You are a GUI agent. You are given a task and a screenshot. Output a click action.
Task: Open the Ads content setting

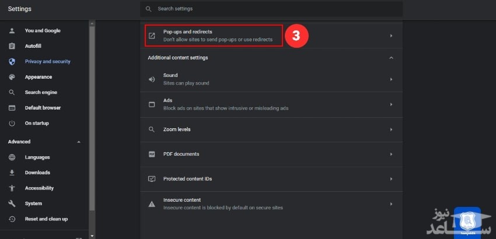pos(271,104)
